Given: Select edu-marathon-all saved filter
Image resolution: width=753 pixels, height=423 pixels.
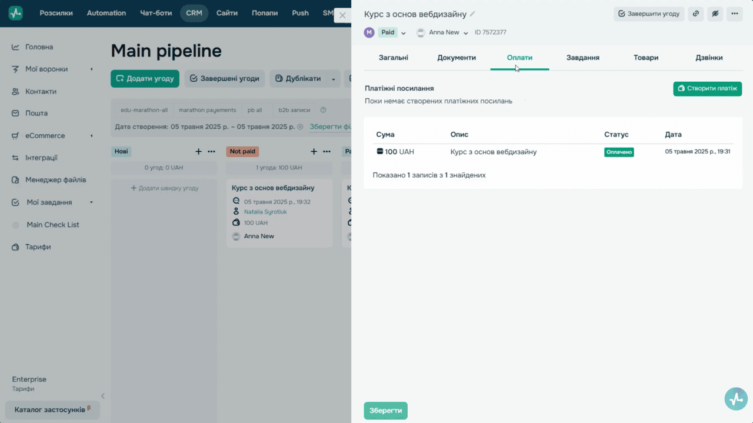Looking at the screenshot, I should click(x=144, y=110).
